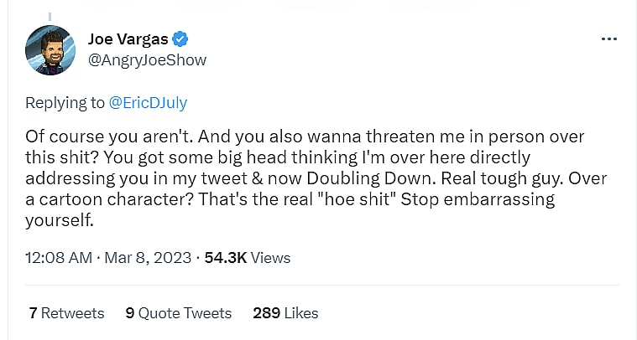Click the blue verified checkmark badge

click(180, 39)
